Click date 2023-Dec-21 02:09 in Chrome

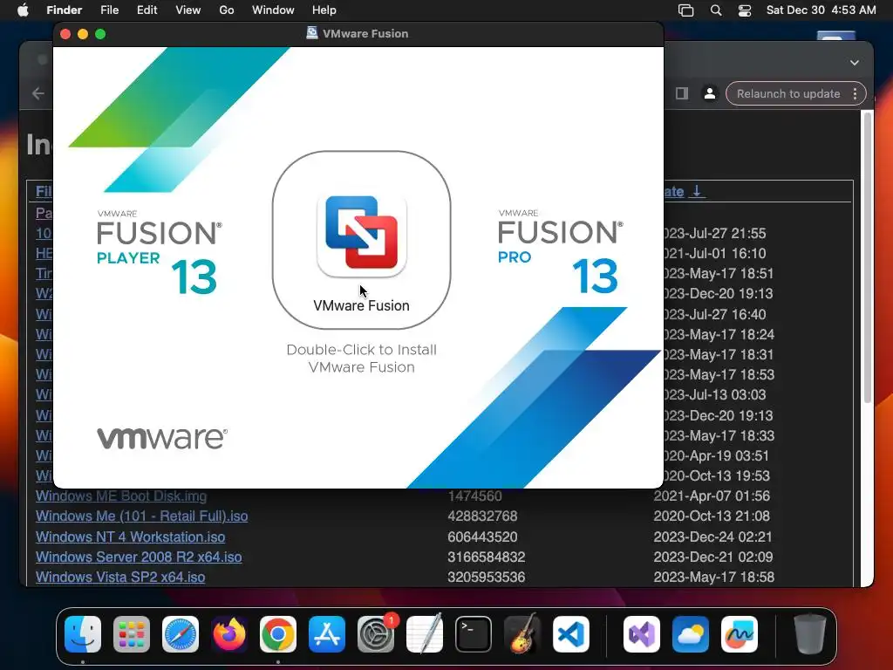(713, 557)
